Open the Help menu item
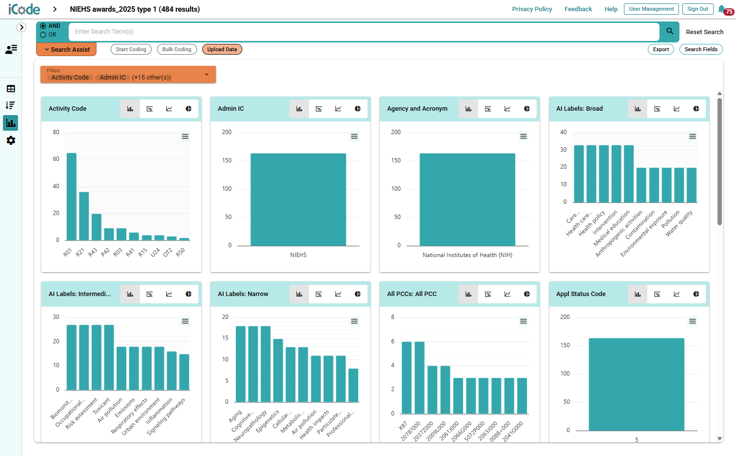Screen dimensions: 736x456 click(x=611, y=9)
